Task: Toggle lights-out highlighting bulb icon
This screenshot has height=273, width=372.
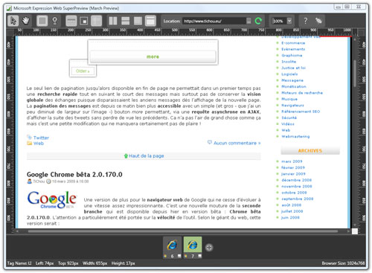Action: pyautogui.click(x=55, y=21)
